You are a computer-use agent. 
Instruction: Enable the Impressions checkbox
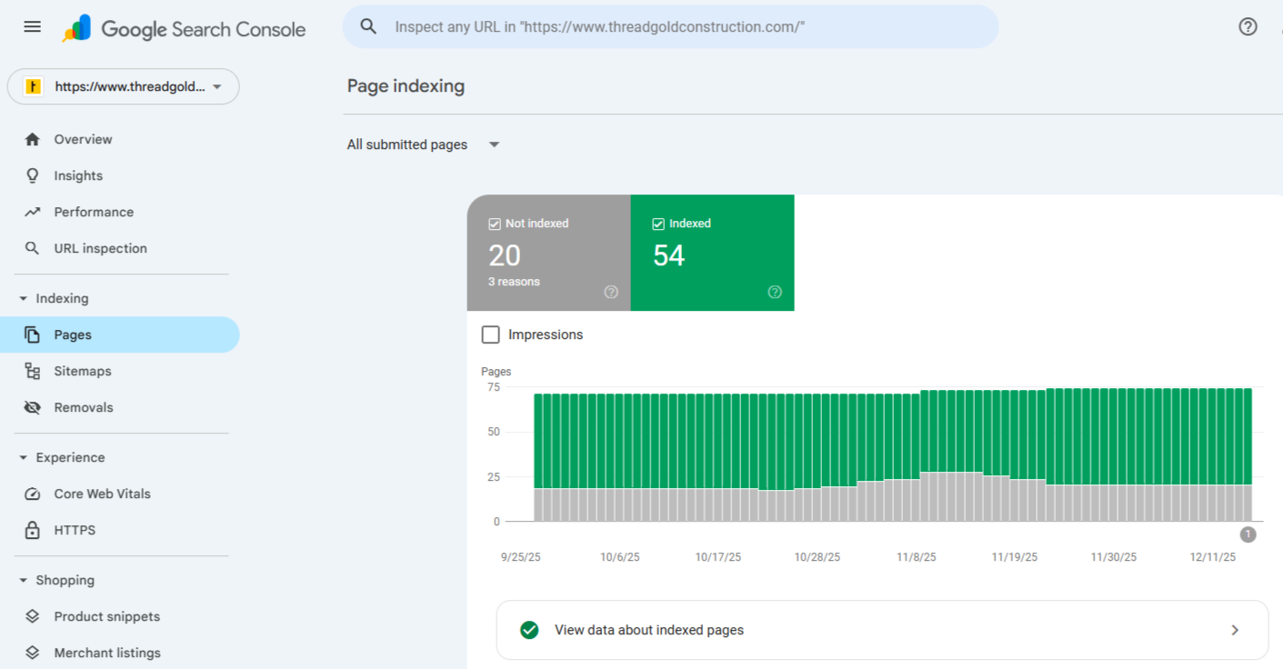coord(491,334)
